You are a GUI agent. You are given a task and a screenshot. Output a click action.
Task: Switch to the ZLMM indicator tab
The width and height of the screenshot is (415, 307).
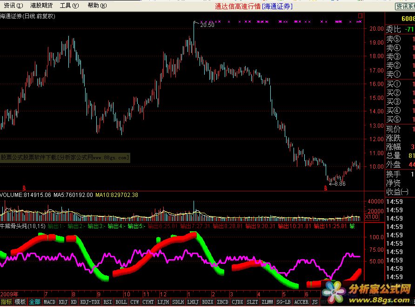267,302
